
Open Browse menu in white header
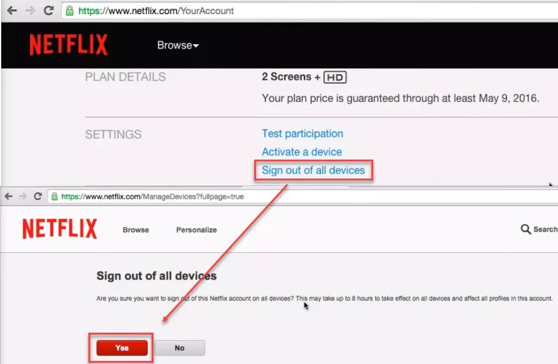click(x=136, y=230)
